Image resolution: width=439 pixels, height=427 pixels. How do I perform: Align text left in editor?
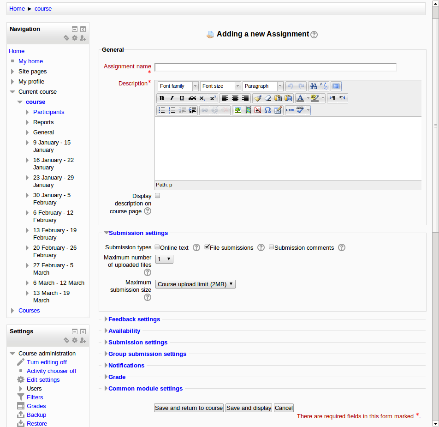[x=225, y=98]
